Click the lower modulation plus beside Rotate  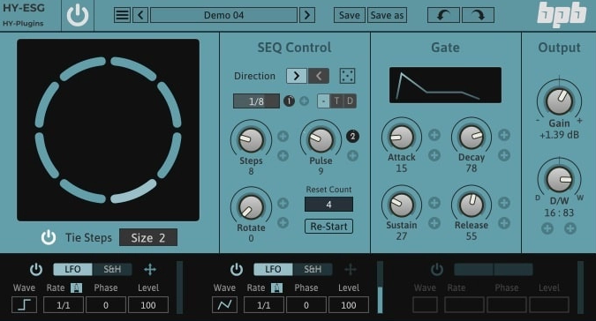[283, 223]
